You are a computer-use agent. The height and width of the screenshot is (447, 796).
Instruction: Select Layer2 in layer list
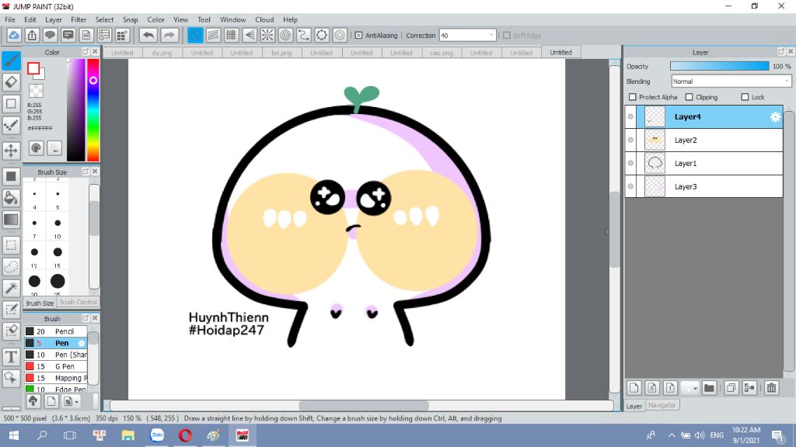pos(703,140)
